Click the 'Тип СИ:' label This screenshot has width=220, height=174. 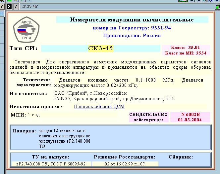[x=24, y=49]
